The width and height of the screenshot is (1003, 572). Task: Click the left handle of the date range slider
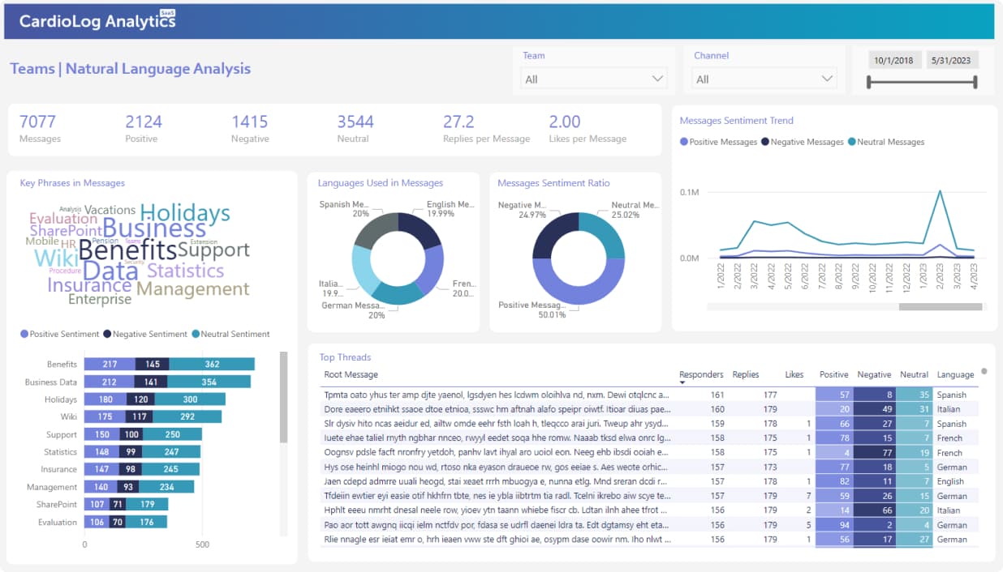869,82
